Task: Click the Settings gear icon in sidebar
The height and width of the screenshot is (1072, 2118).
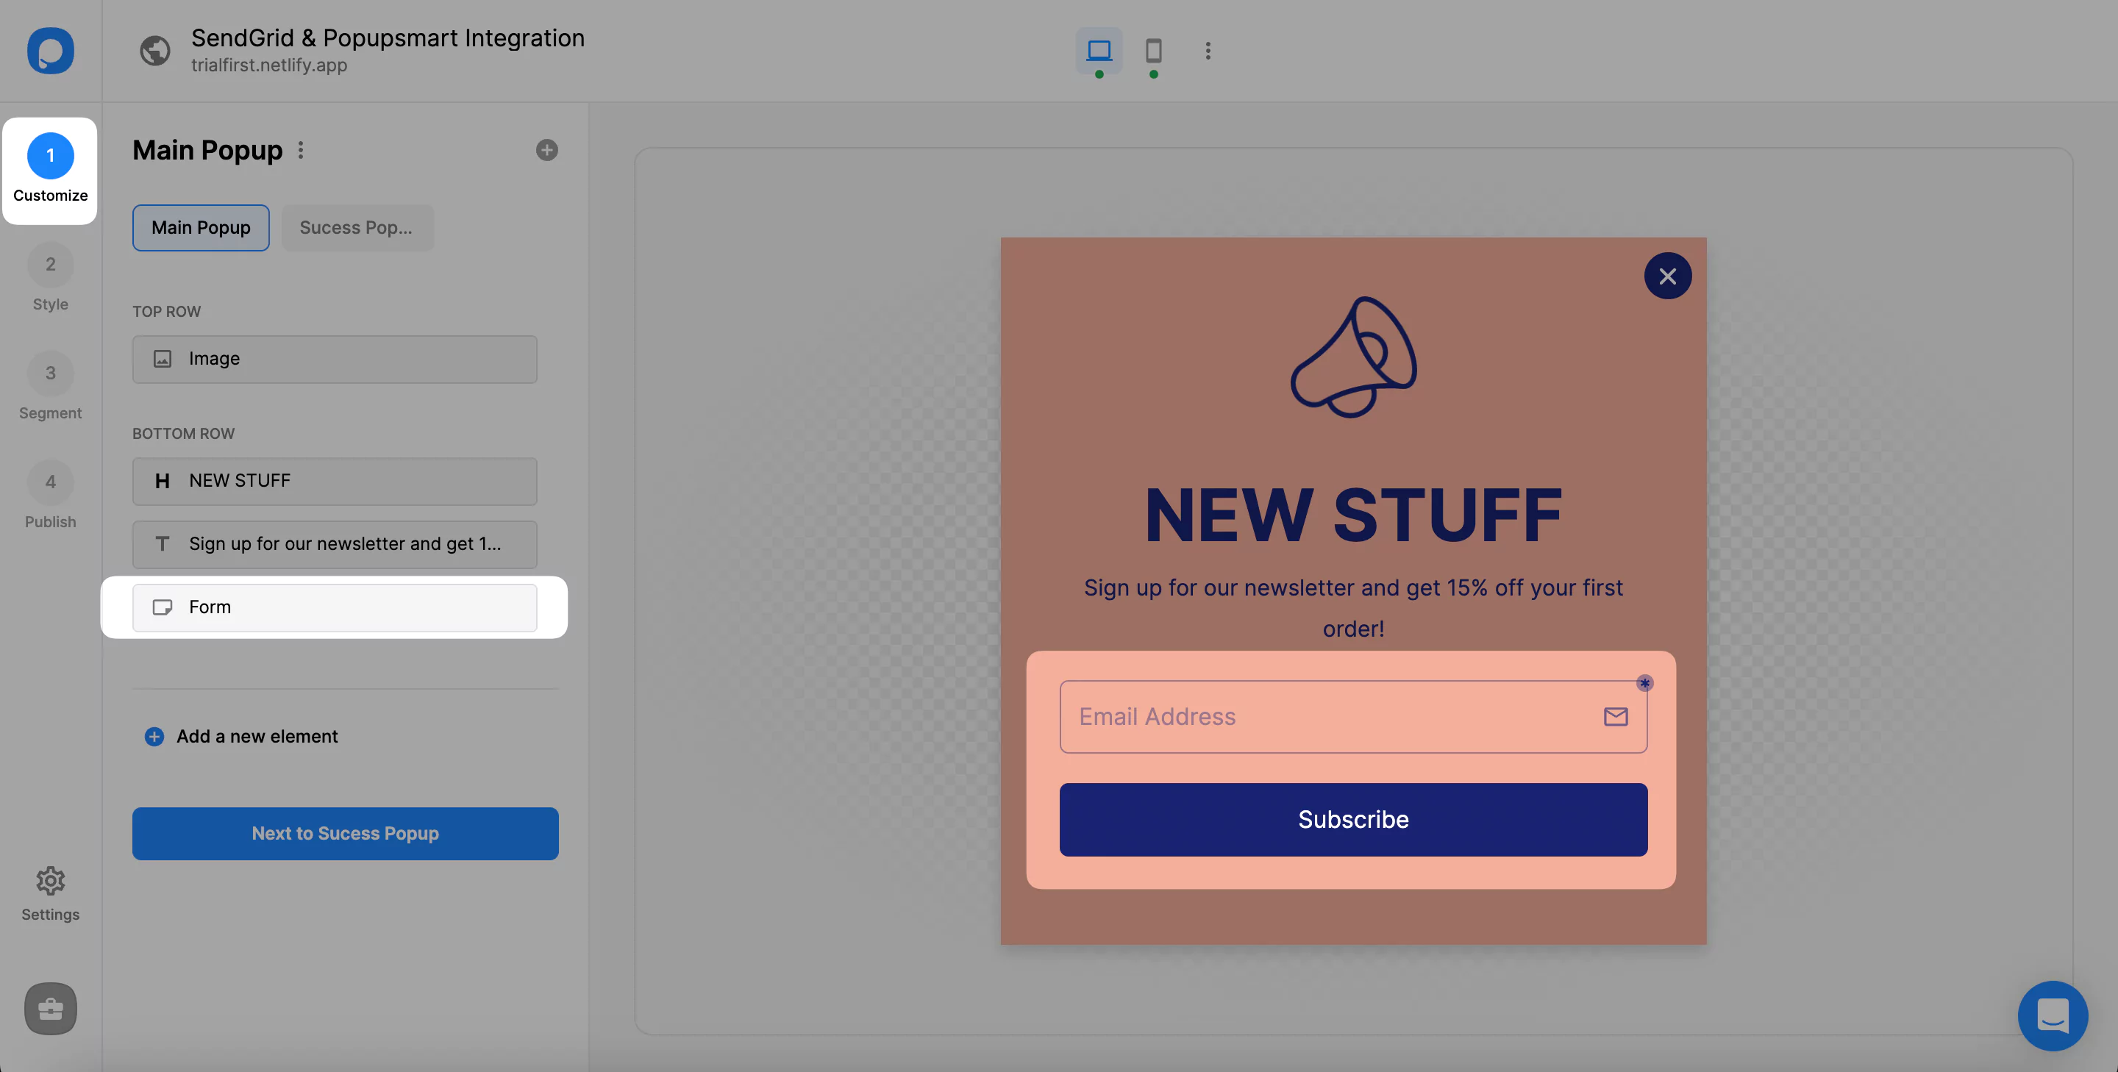Action: tap(51, 882)
